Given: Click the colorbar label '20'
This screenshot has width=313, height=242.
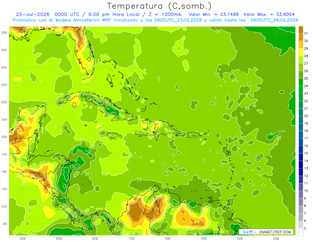Looking at the screenshot, I should [306, 116].
